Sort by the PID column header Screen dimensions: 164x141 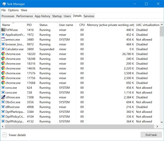click(x=32, y=25)
